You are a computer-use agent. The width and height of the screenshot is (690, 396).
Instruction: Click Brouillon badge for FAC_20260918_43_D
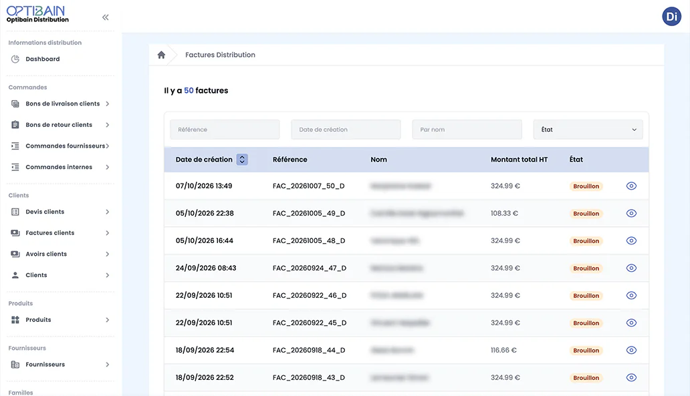pyautogui.click(x=586, y=378)
